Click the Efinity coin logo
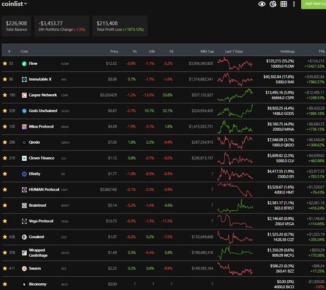The image size is (326, 290). pyautogui.click(x=24, y=174)
